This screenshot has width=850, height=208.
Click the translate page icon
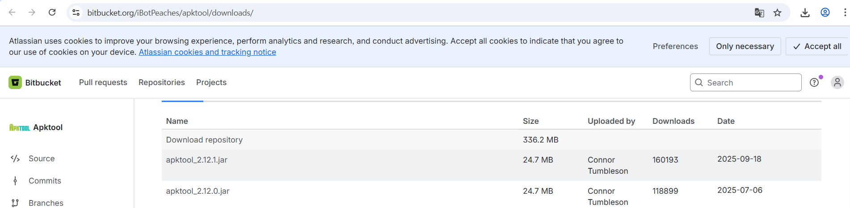point(759,12)
